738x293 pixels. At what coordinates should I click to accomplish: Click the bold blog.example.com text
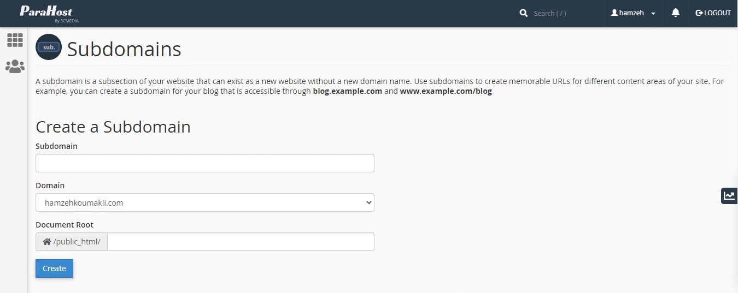347,91
